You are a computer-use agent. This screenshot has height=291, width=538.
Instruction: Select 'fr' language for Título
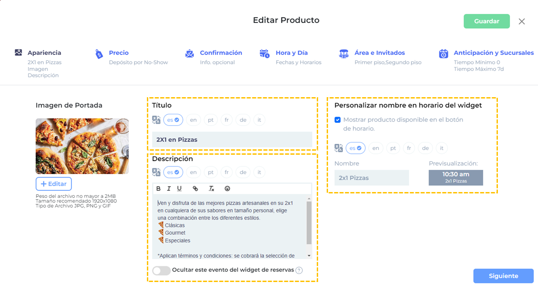click(x=227, y=120)
